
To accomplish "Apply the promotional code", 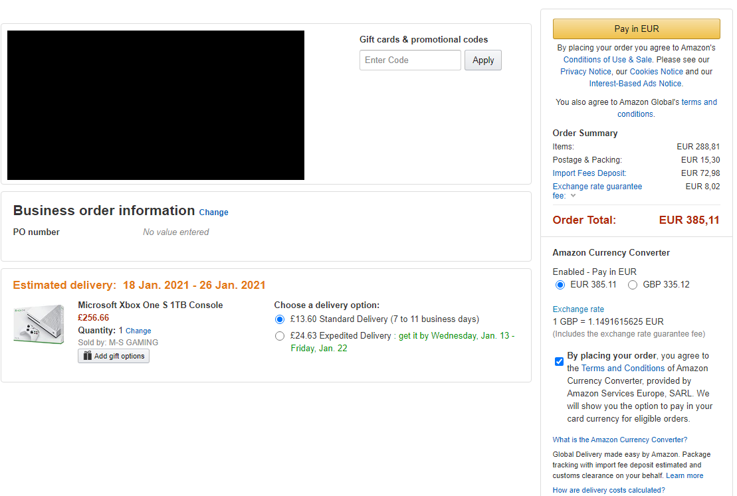I will (482, 60).
